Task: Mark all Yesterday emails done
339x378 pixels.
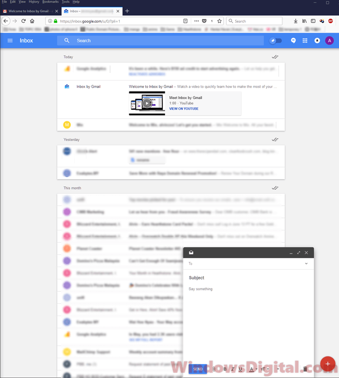Action: [x=275, y=139]
